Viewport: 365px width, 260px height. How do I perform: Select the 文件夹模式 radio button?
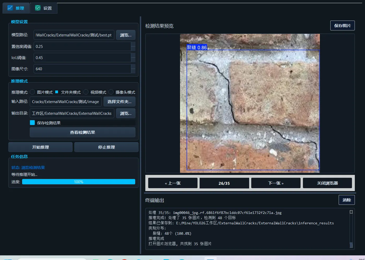[57, 92]
